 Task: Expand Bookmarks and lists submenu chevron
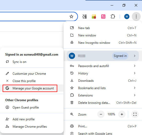[x=135, y=88]
